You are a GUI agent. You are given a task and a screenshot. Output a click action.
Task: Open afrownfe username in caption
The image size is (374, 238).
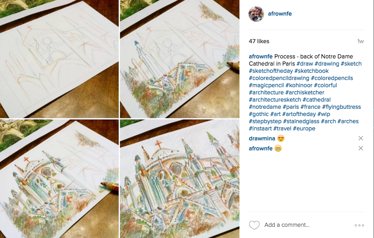pos(260,56)
